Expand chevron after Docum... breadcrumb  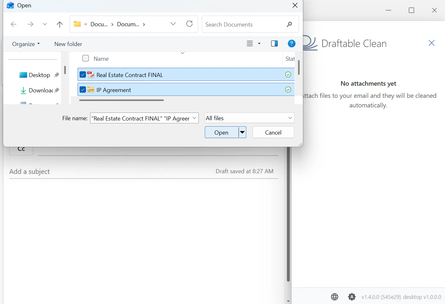point(144,24)
